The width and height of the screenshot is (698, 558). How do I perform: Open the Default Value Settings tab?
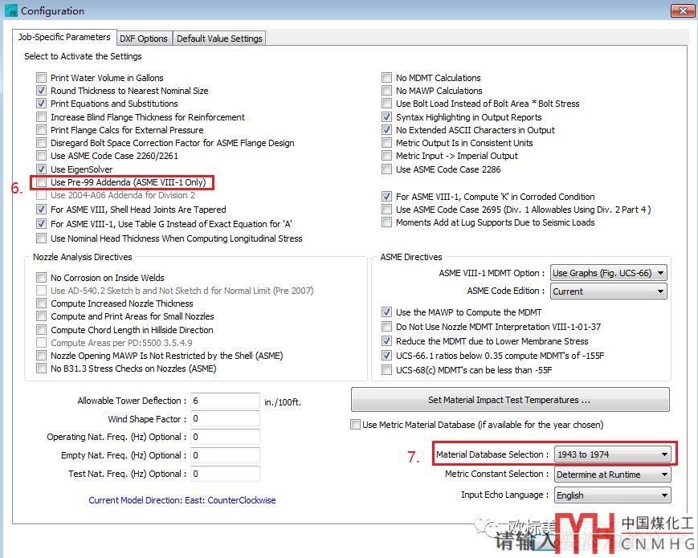coord(219,39)
